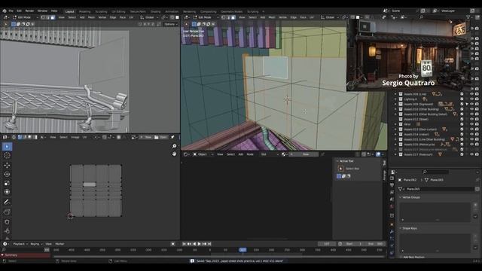Open Object mode dropdown in node editor

[203, 154]
